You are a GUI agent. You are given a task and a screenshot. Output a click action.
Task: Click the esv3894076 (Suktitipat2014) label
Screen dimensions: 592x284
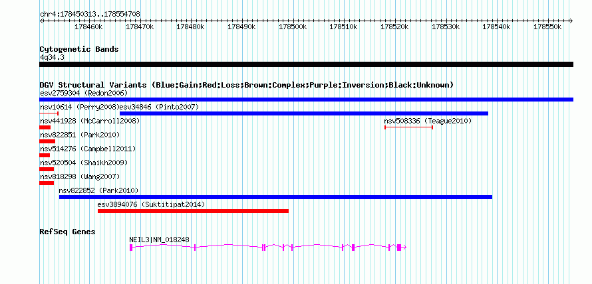(151, 204)
